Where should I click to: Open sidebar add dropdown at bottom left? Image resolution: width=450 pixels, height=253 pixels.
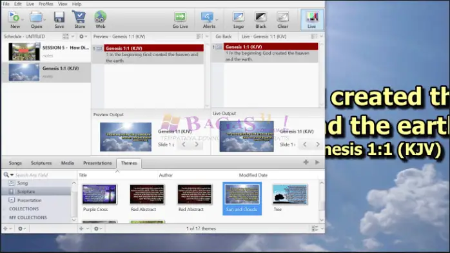coord(8,228)
